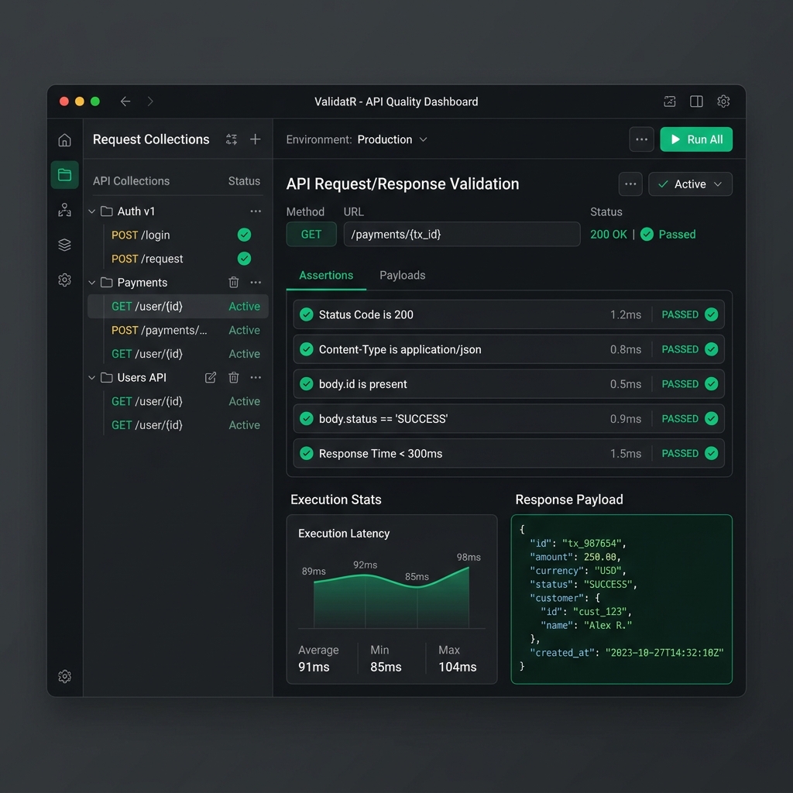Click PASSED badge on Content-Type row

[x=690, y=349]
